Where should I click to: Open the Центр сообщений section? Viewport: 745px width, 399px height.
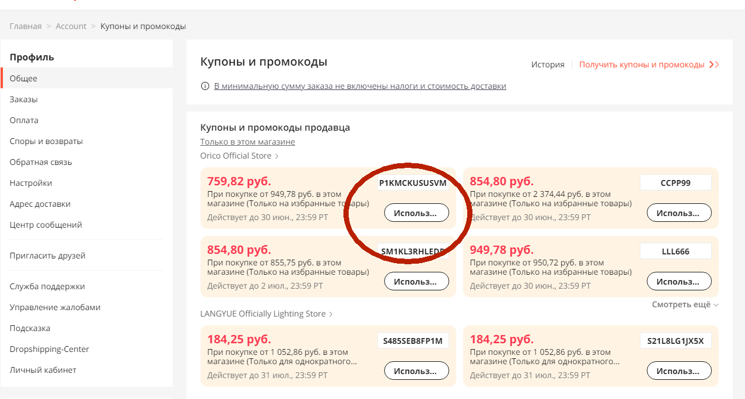pos(46,225)
